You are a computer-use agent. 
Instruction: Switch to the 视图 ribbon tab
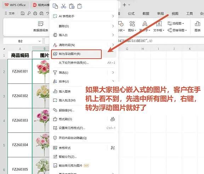(175, 13)
